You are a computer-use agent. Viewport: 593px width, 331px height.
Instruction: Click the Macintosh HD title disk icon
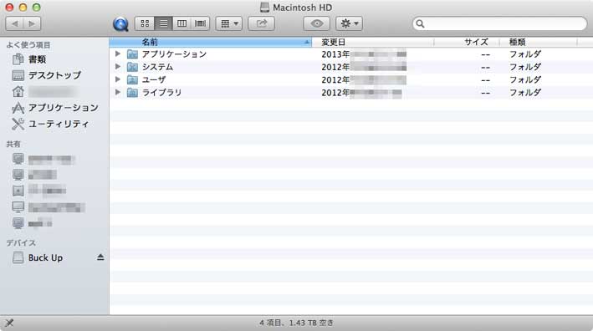pyautogui.click(x=265, y=8)
